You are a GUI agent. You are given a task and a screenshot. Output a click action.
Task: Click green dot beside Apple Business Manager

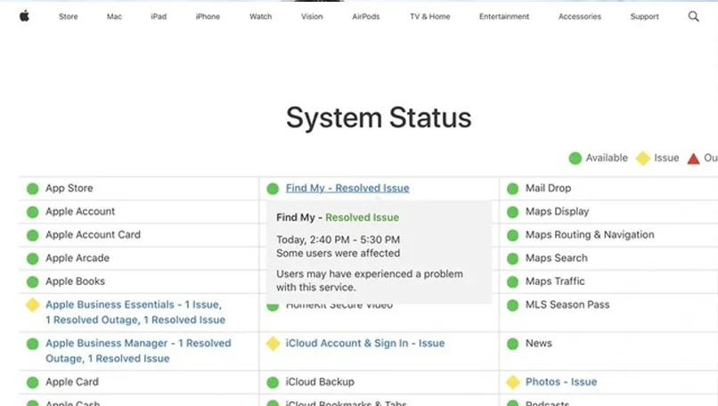point(32,344)
